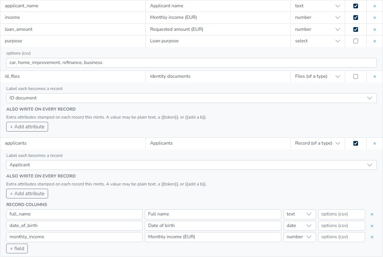Edit the Date of birth label input
The height and width of the screenshot is (257, 383).
point(213,226)
